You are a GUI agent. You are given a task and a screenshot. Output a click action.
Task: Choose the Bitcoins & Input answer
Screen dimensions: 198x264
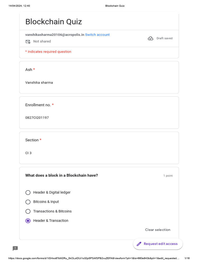point(28,202)
